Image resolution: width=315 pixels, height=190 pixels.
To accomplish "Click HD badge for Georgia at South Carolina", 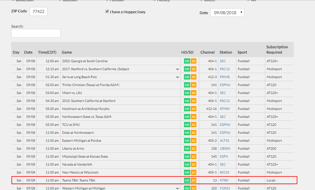I will [187, 61].
